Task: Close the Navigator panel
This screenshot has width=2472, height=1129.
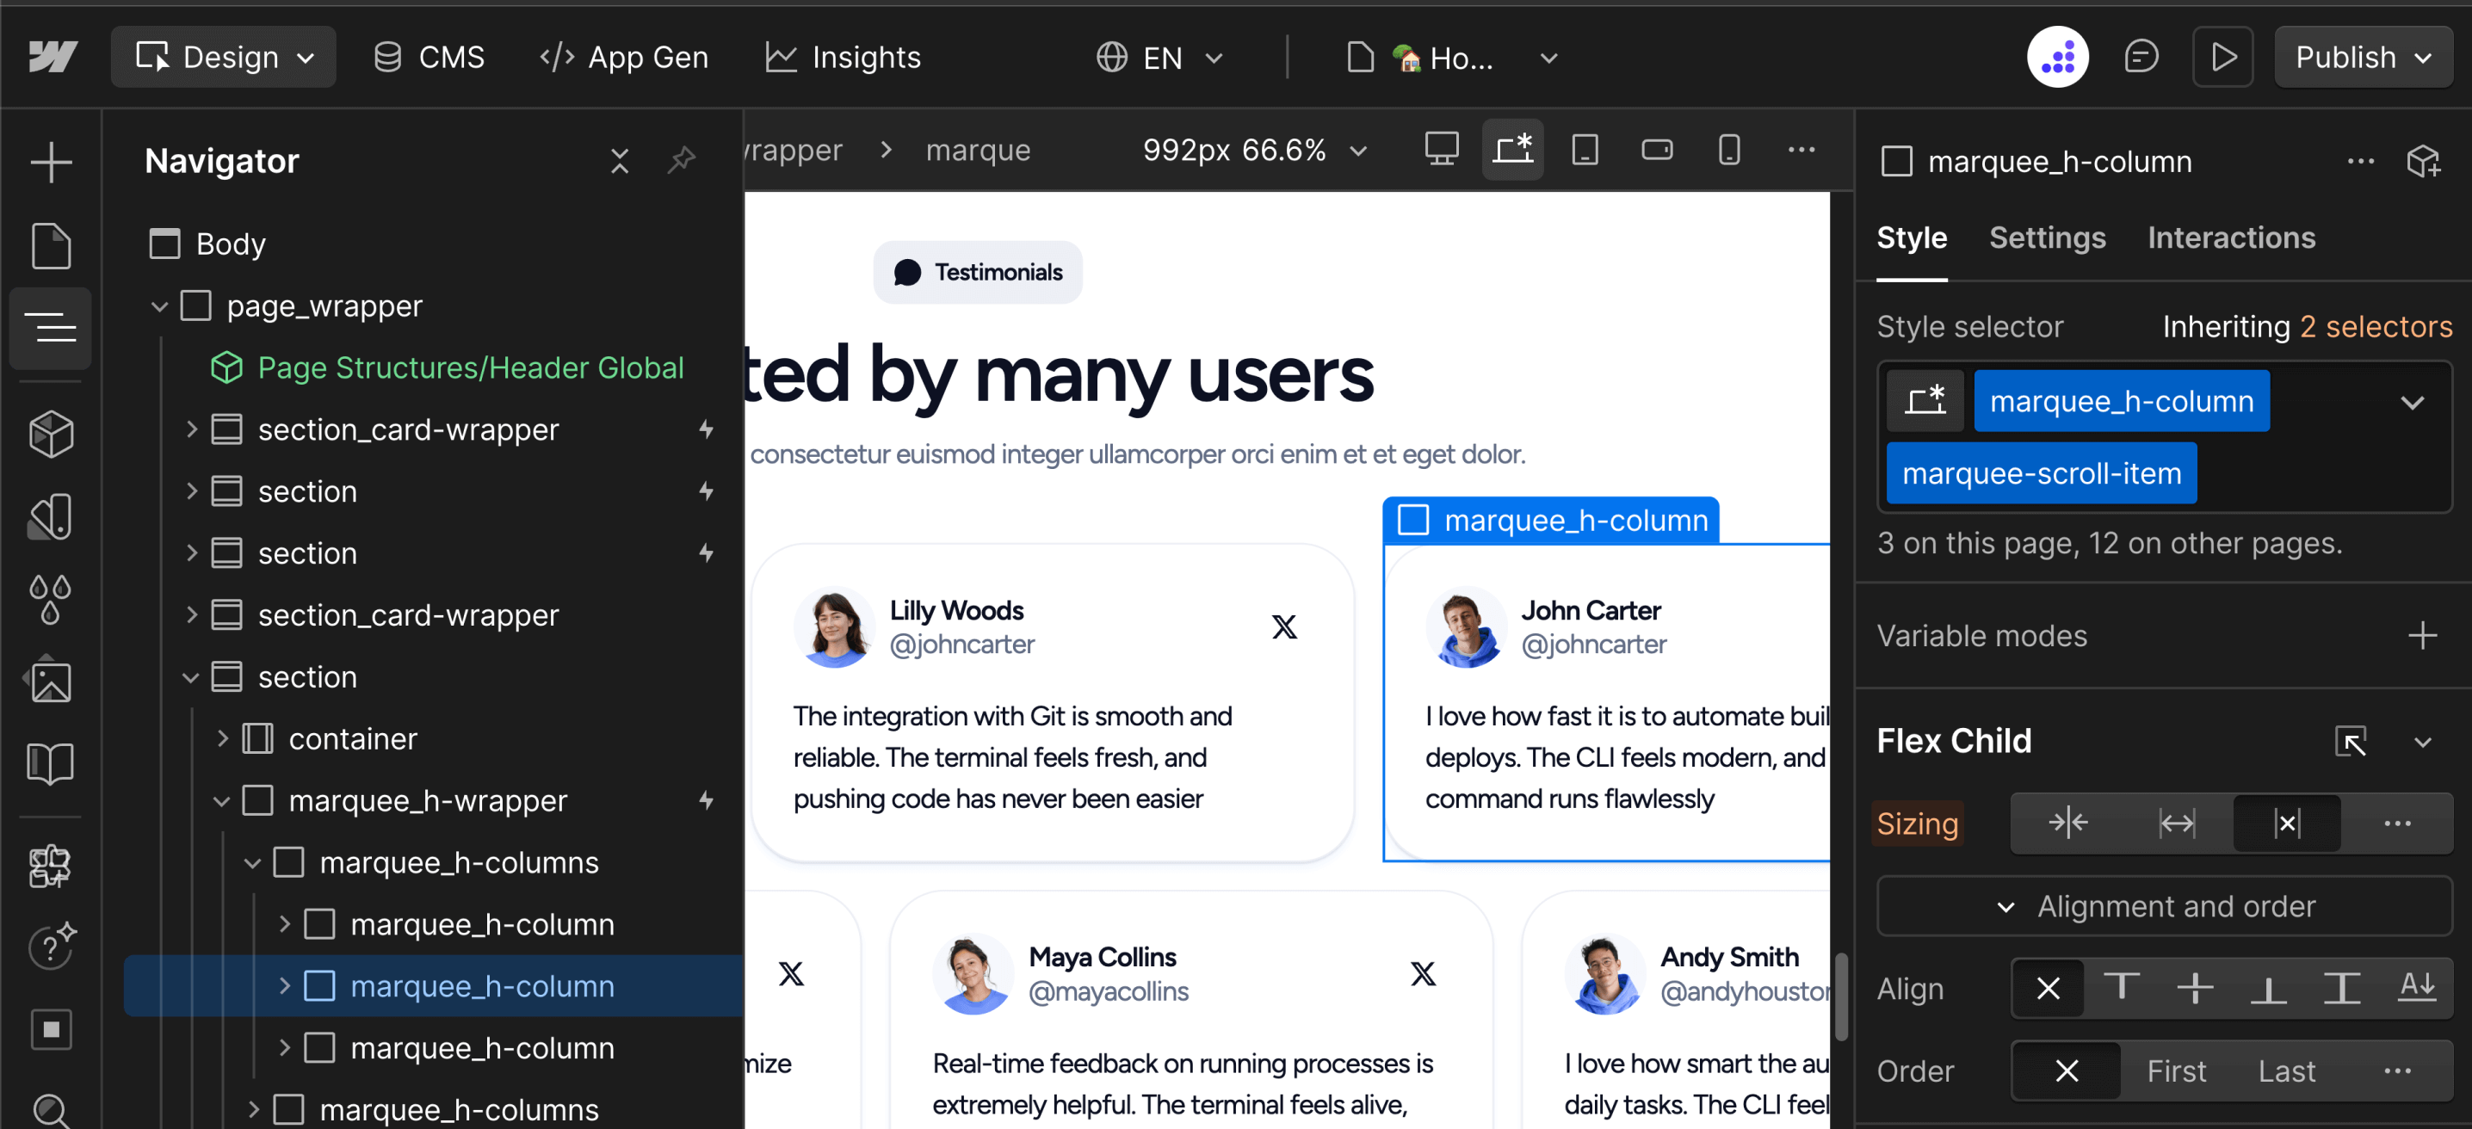Action: [620, 161]
